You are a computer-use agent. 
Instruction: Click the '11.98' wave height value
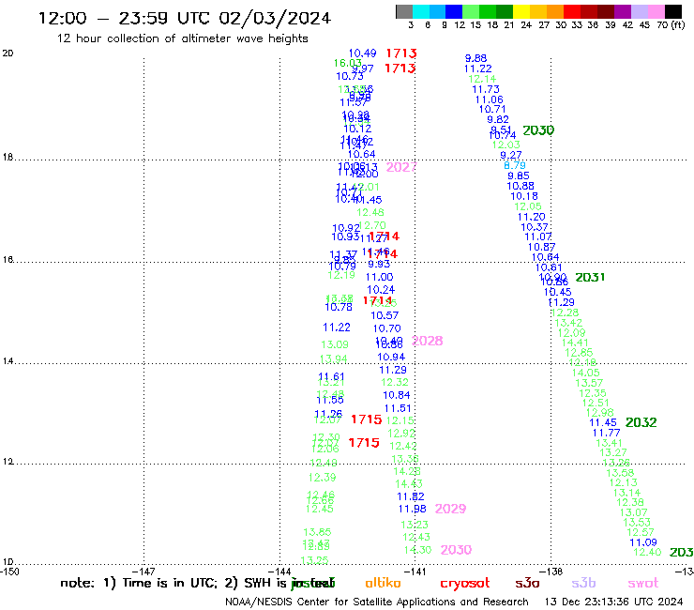[x=412, y=509]
